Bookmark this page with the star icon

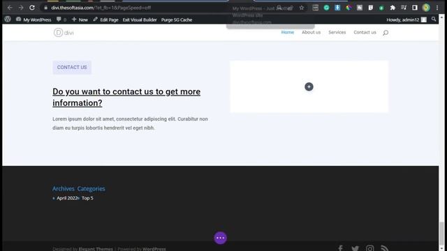pos(302,8)
